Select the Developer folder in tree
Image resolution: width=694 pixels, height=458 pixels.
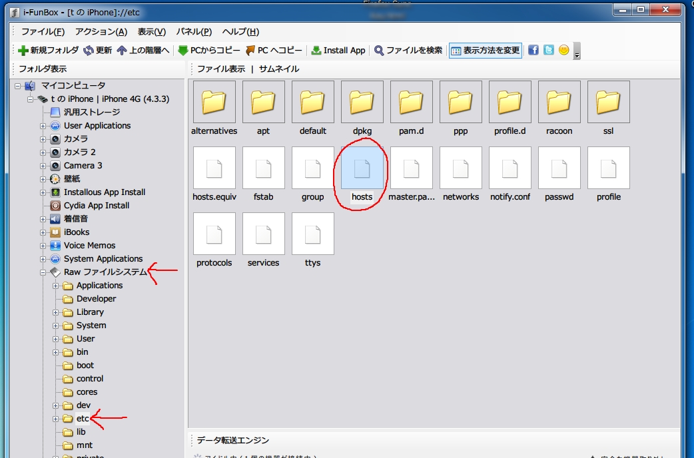coord(96,299)
